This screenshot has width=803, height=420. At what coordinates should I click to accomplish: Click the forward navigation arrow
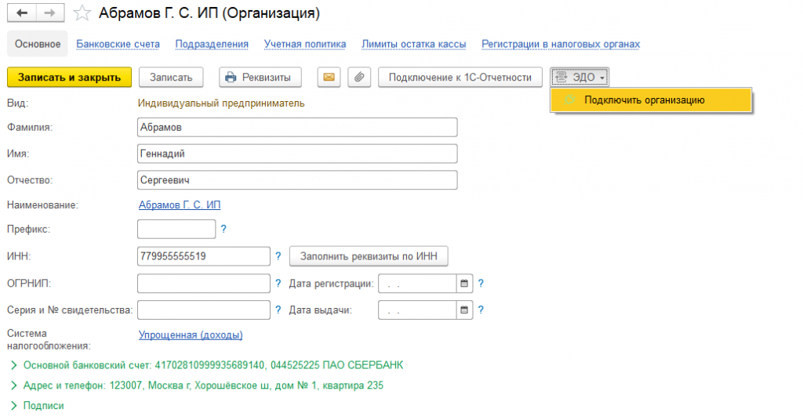click(49, 14)
